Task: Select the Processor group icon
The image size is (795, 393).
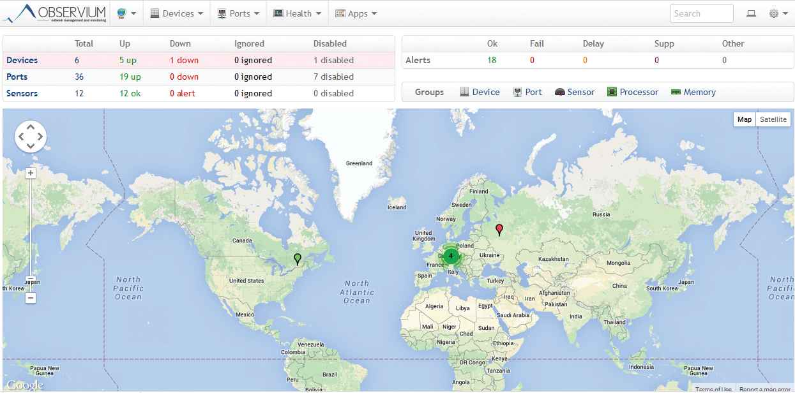Action: point(612,92)
